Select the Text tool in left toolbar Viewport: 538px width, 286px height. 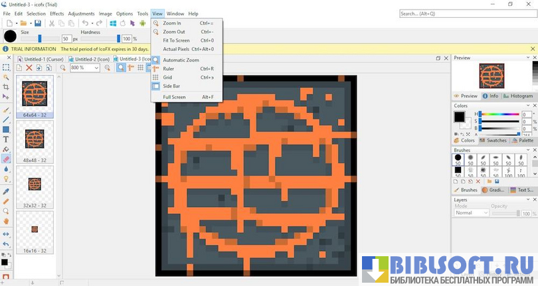6,140
